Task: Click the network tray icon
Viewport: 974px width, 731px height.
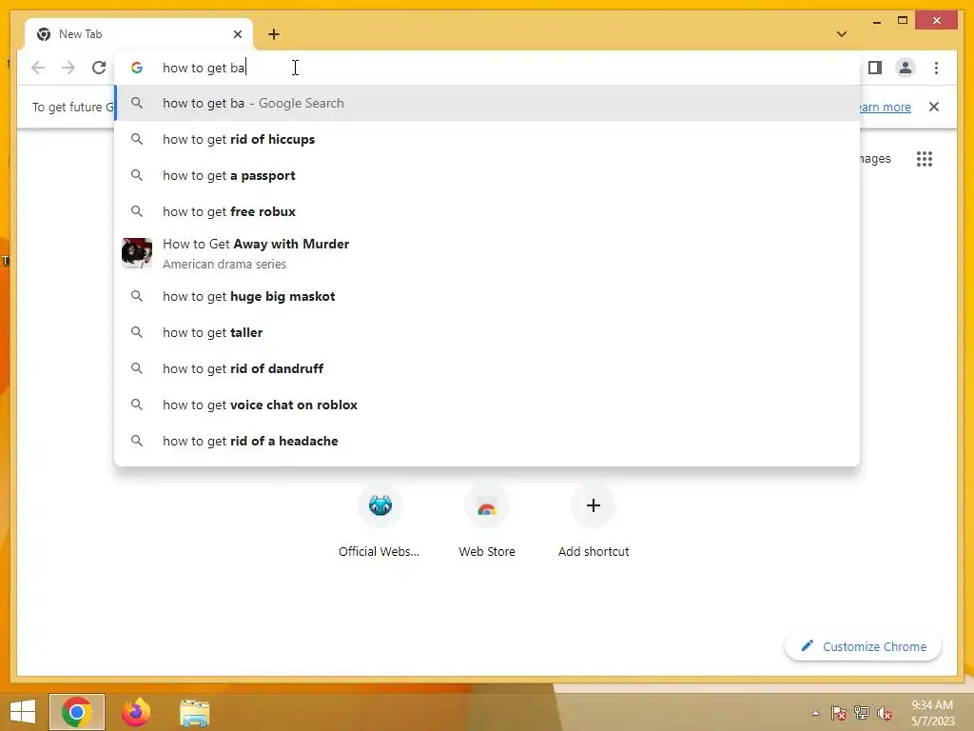Action: (x=862, y=713)
